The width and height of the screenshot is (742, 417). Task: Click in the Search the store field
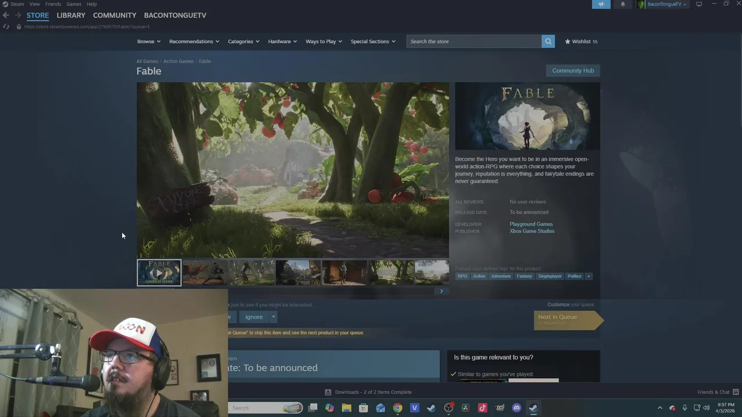[x=474, y=41]
